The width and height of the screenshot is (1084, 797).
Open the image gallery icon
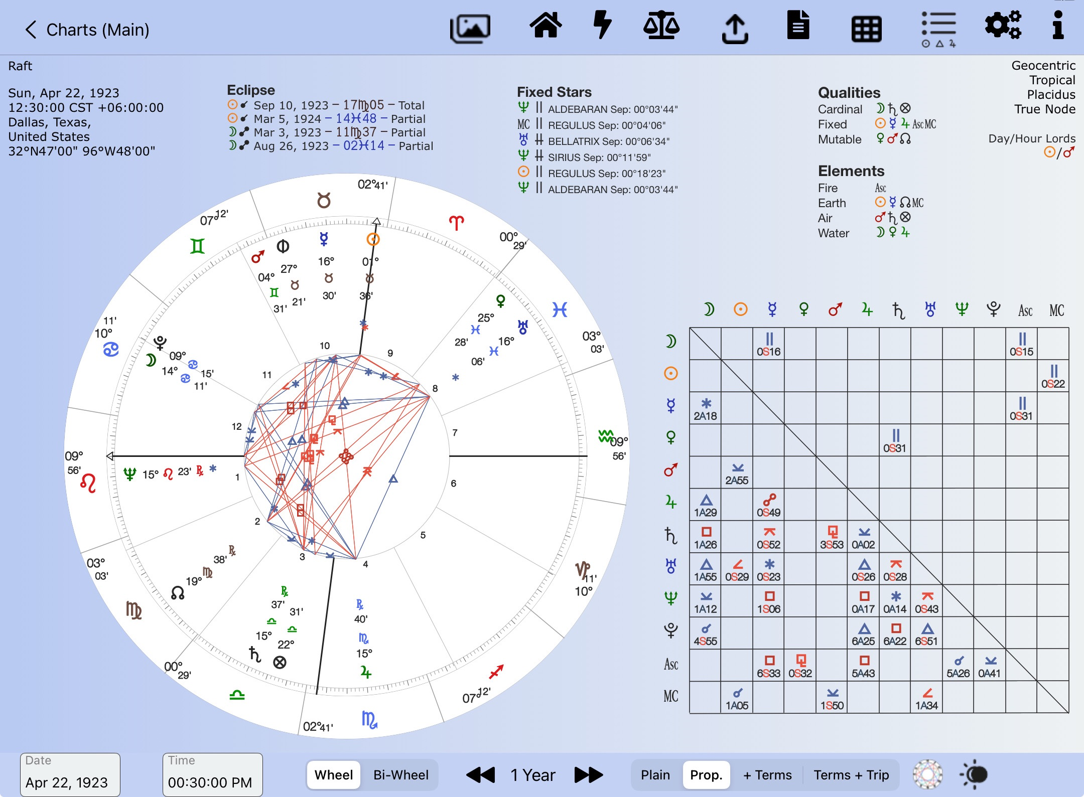[470, 28]
